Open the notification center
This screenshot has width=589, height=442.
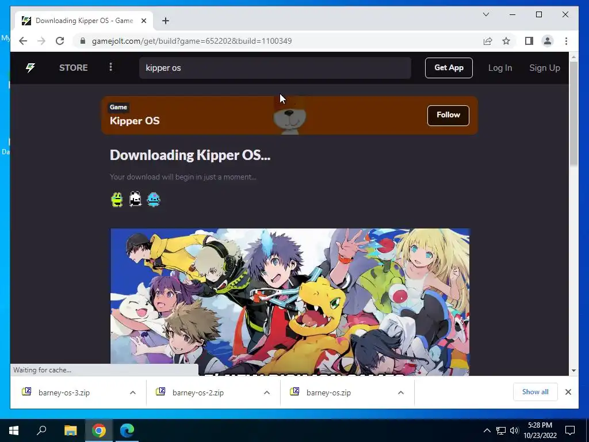tap(570, 430)
